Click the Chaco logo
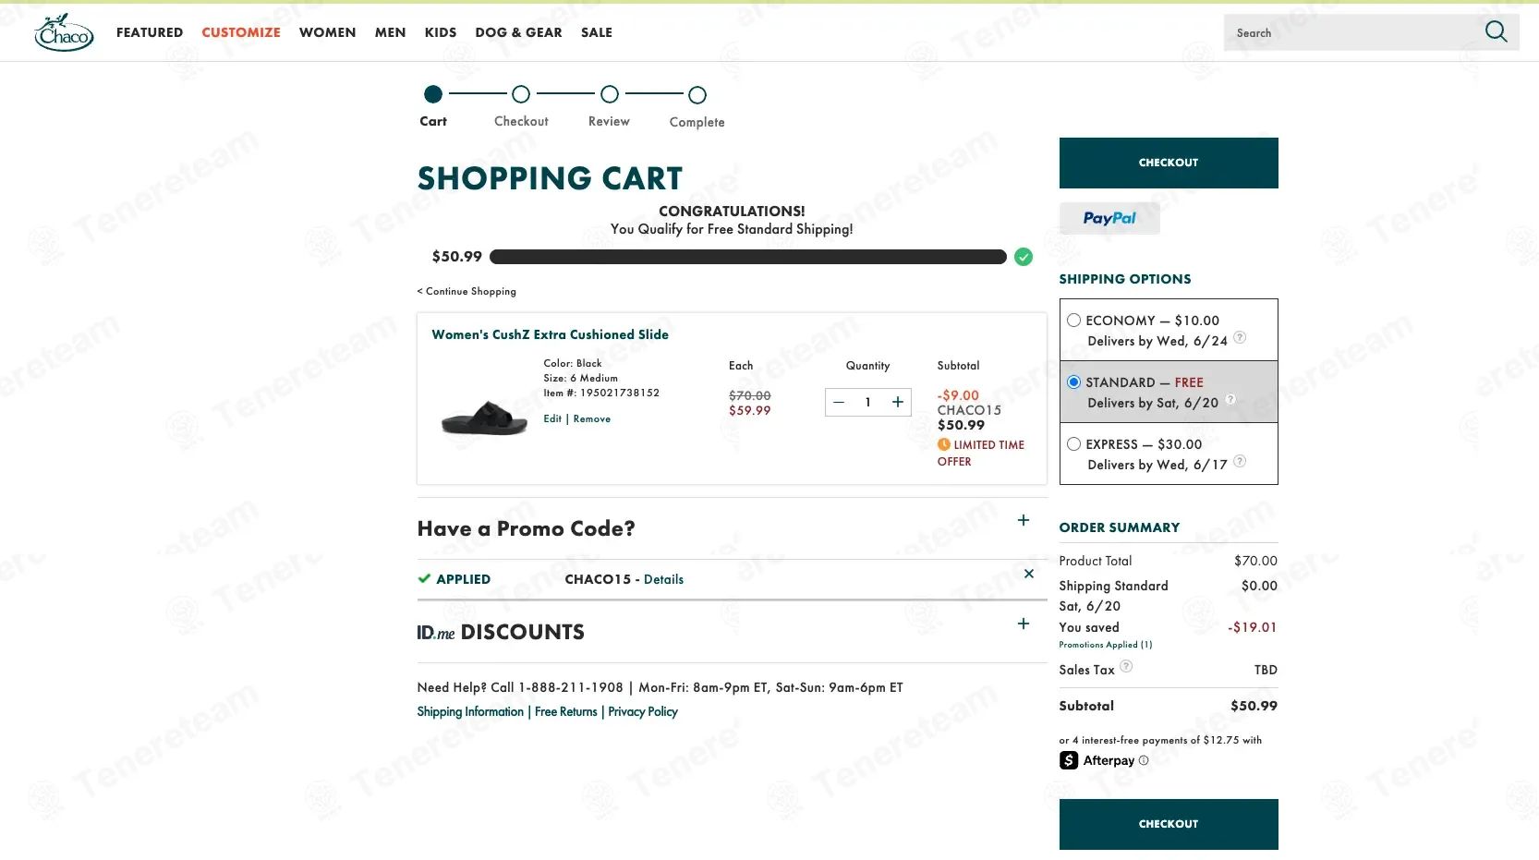The image size is (1539, 860). pyautogui.click(x=64, y=32)
